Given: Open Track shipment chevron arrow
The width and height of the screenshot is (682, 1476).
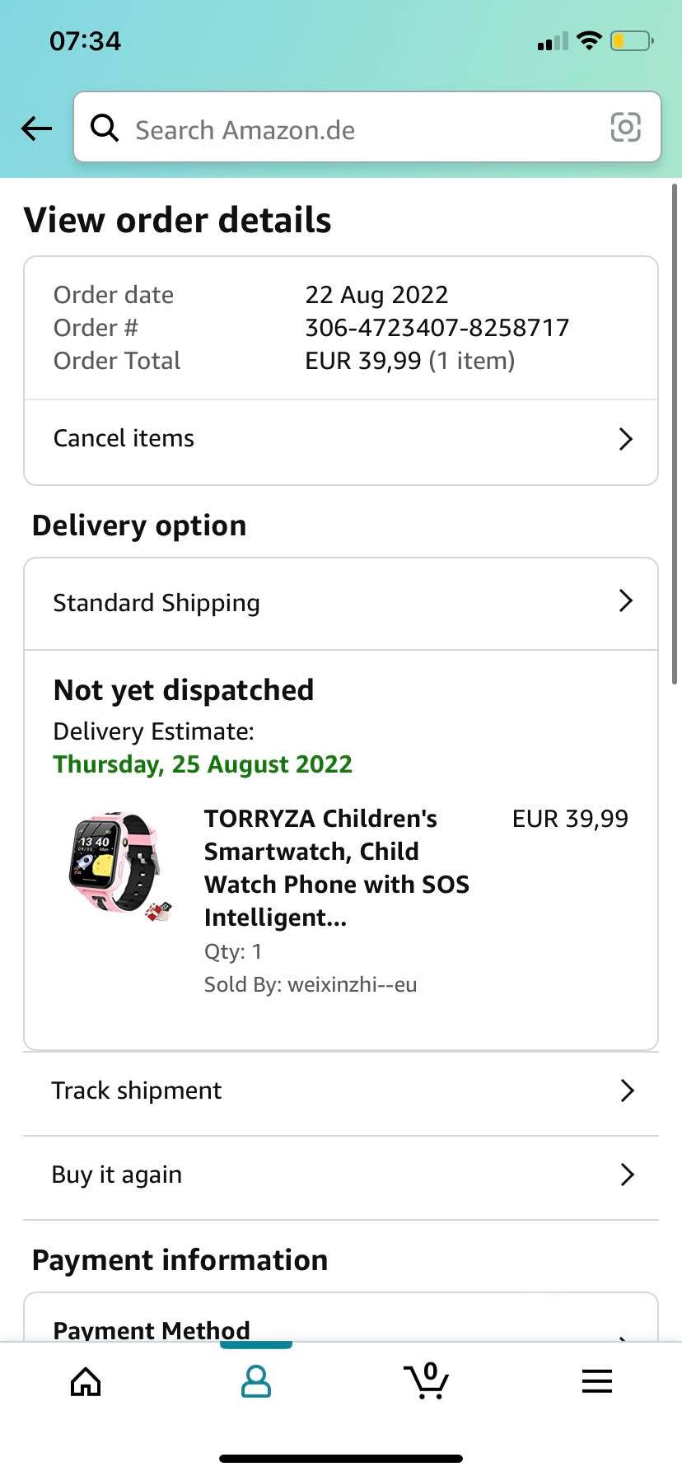Looking at the screenshot, I should tap(627, 1091).
